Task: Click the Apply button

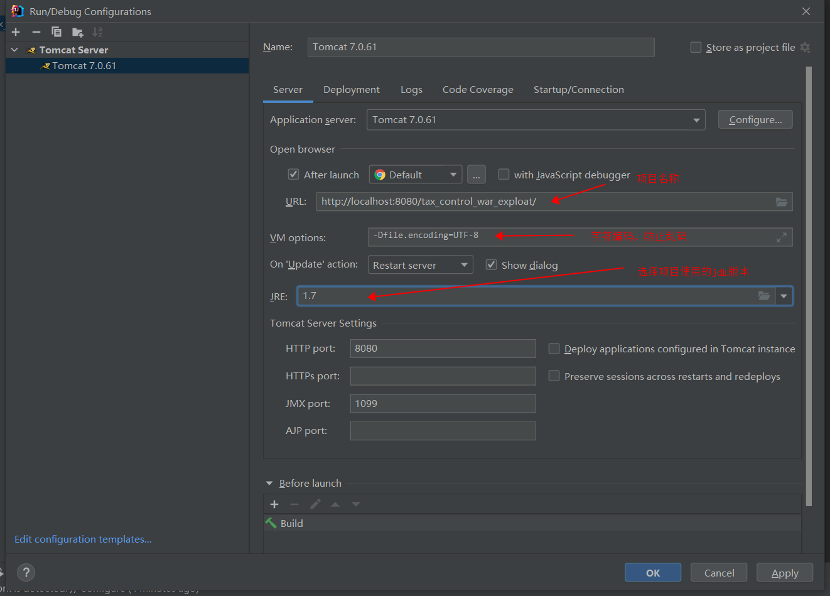Action: tap(785, 573)
